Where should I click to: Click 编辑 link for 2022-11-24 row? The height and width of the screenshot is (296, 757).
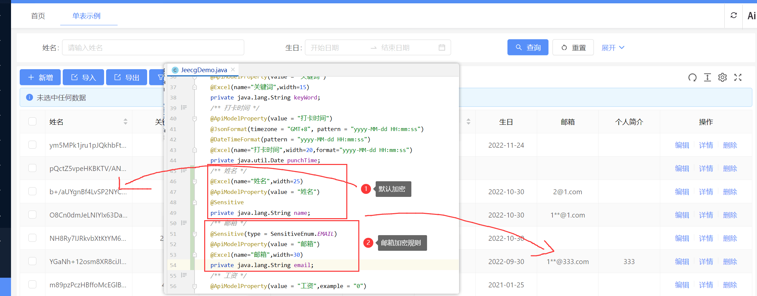coord(682,145)
